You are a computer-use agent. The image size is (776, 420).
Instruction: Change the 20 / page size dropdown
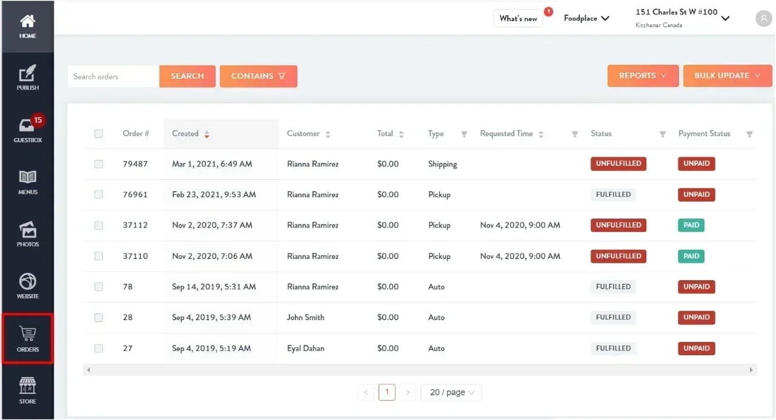tap(451, 392)
